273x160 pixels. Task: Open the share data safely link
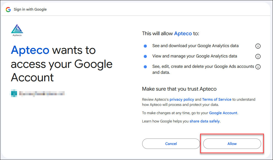click(204, 121)
